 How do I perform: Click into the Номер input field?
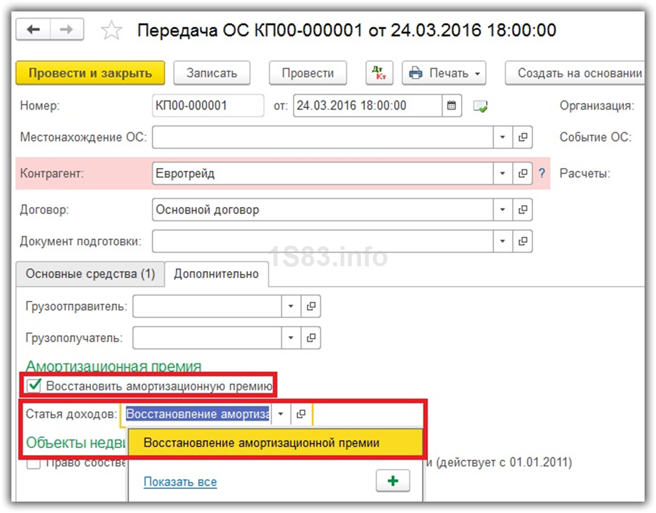click(208, 106)
